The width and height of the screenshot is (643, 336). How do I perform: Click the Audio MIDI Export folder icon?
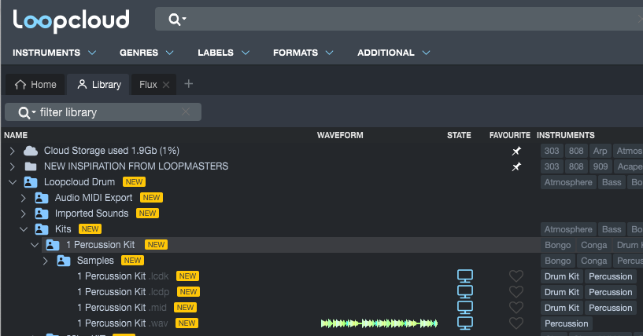pos(42,198)
